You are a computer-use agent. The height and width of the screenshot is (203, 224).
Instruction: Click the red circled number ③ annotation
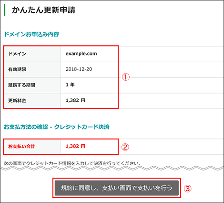tap(187, 189)
